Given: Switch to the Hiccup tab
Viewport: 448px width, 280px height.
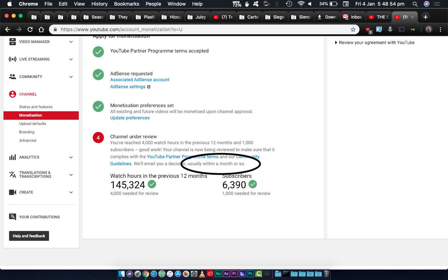Looking at the screenshot, I should [x=171, y=17].
